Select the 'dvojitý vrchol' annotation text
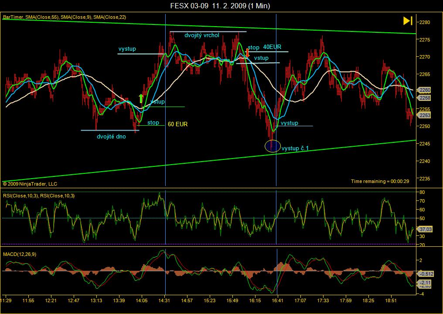The height and width of the screenshot is (314, 443). 202,35
